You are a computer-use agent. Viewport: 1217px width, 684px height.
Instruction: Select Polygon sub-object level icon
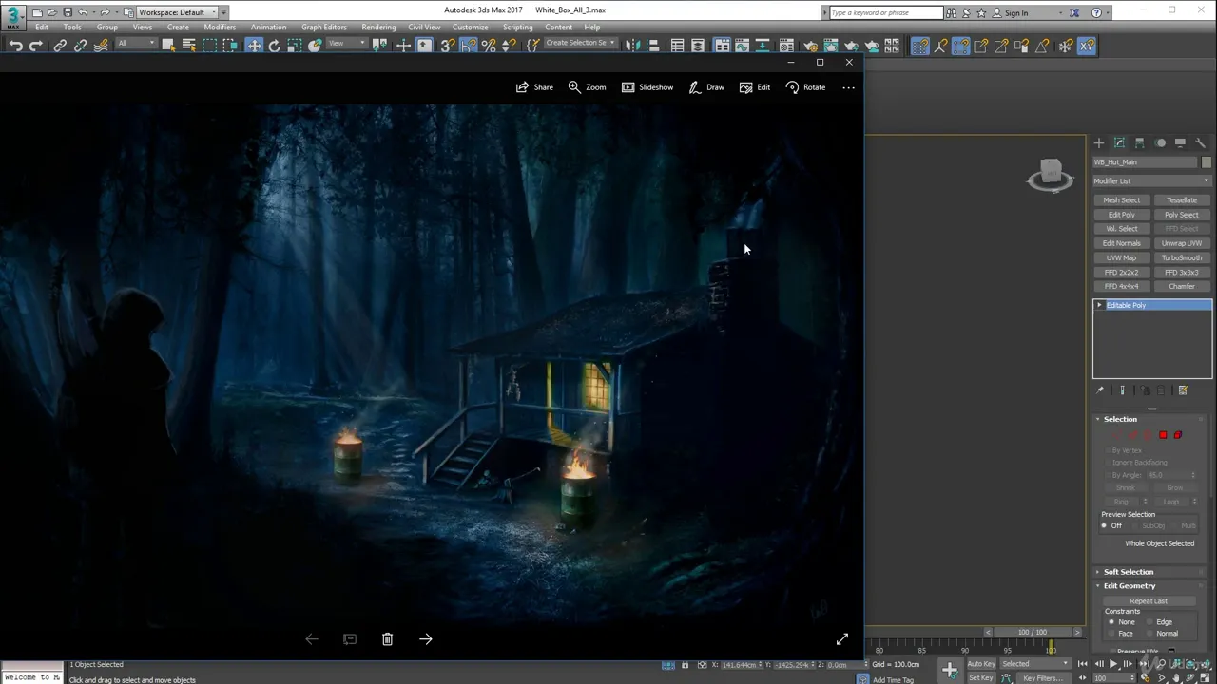pos(1163,435)
